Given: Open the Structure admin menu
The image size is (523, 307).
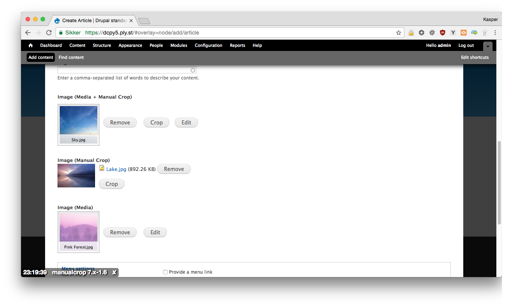Looking at the screenshot, I should pos(102,45).
